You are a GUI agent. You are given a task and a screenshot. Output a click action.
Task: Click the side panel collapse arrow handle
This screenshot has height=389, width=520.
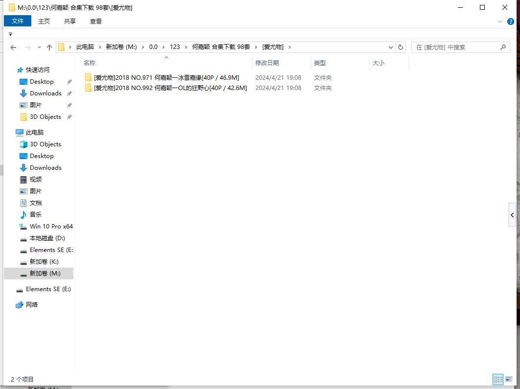[x=512, y=215]
